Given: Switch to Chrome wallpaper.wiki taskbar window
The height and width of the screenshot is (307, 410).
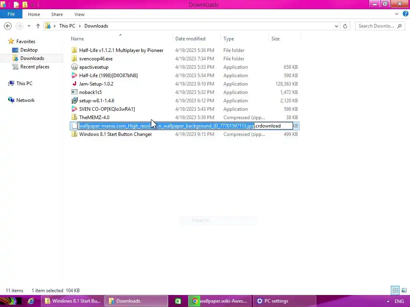Looking at the screenshot, I should click(x=220, y=301).
